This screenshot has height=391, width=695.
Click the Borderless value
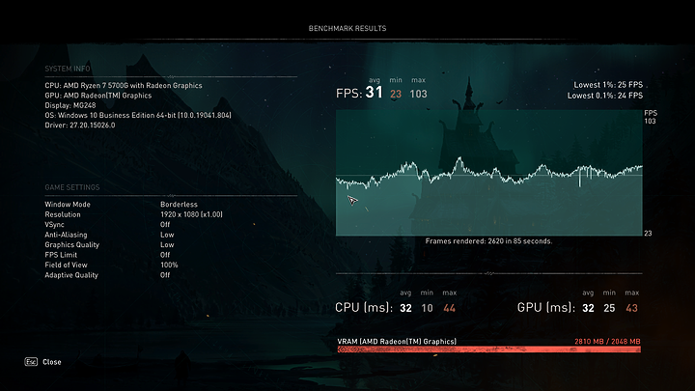pos(180,205)
